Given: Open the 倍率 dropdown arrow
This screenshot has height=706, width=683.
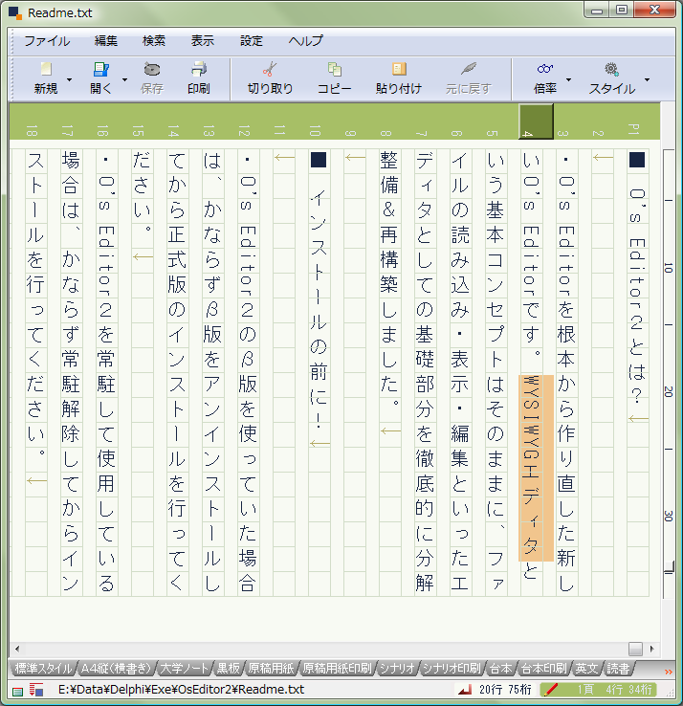Looking at the screenshot, I should 568,79.
